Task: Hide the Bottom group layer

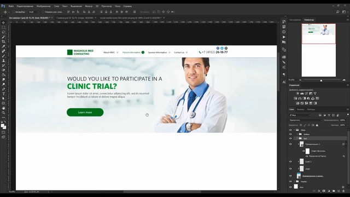Action: click(x=290, y=134)
